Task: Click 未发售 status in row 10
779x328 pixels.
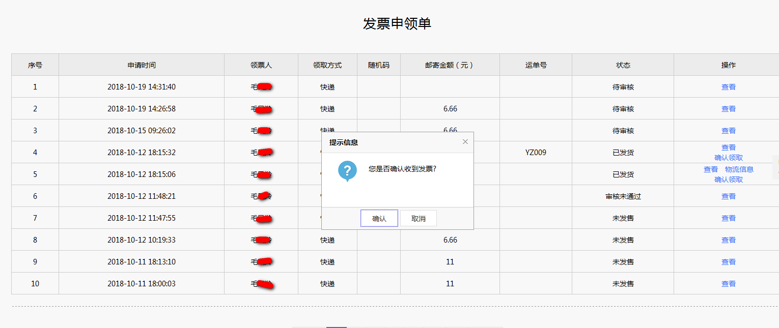Action: [623, 284]
